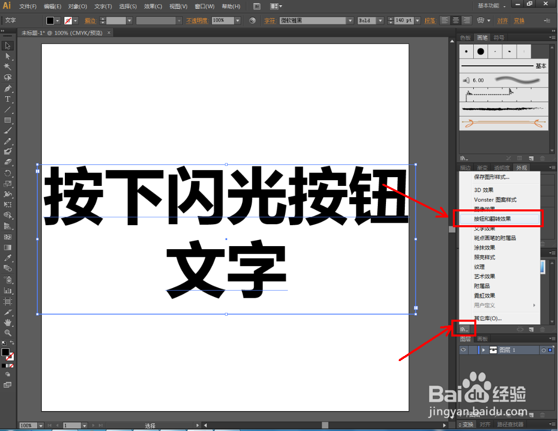Image resolution: width=558 pixels, height=431 pixels.
Task: Select the Eyedropper tool
Action: (x=7, y=258)
